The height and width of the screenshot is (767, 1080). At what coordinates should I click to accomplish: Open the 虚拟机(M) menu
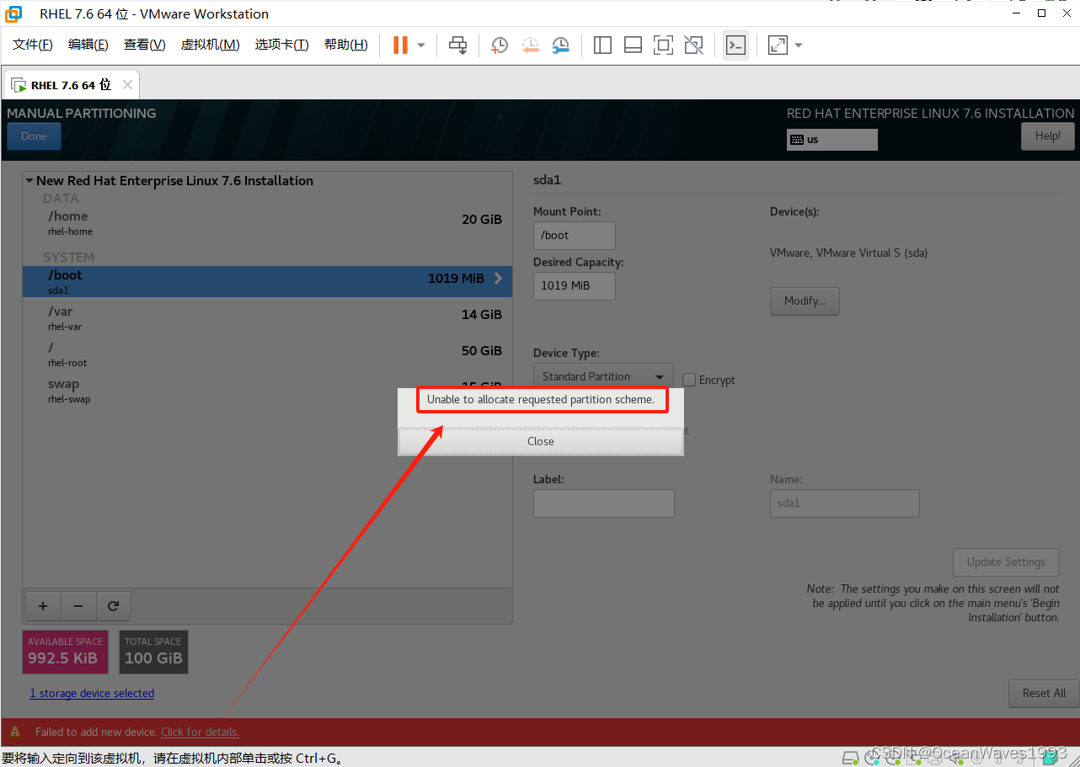click(210, 45)
